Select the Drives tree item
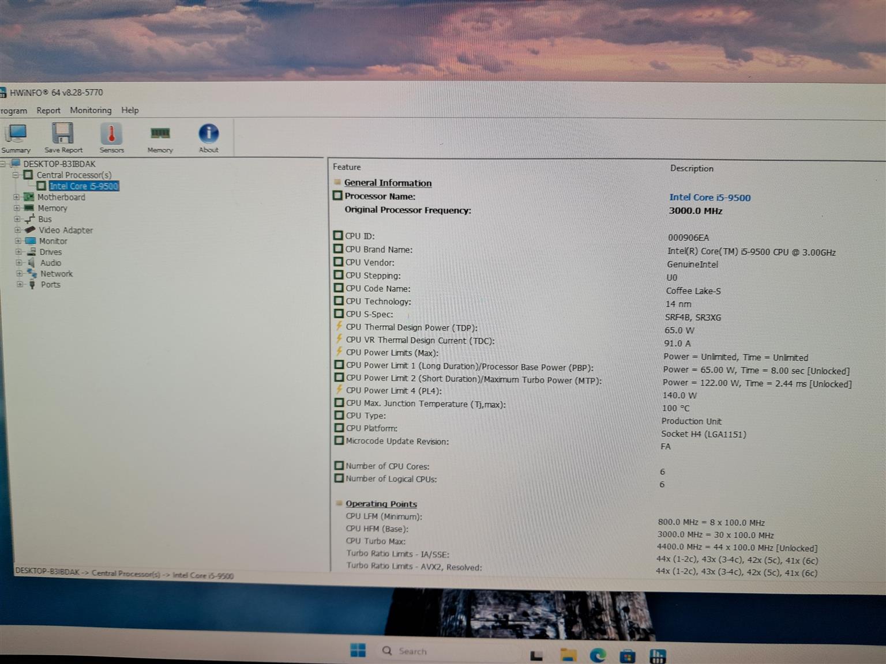 tap(50, 252)
